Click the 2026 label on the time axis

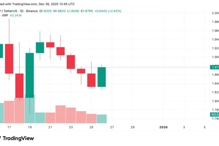[164, 127]
